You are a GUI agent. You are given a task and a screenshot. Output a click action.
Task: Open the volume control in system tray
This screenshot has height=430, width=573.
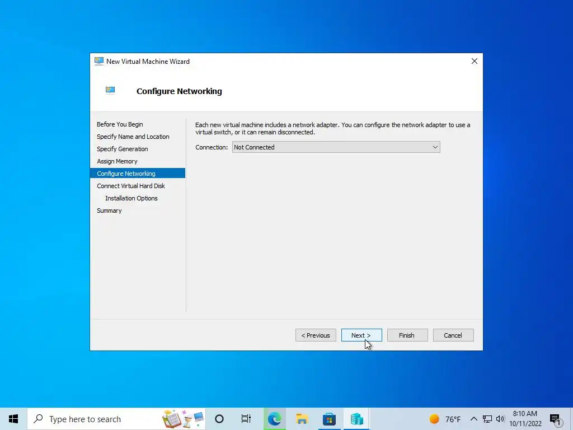500,419
